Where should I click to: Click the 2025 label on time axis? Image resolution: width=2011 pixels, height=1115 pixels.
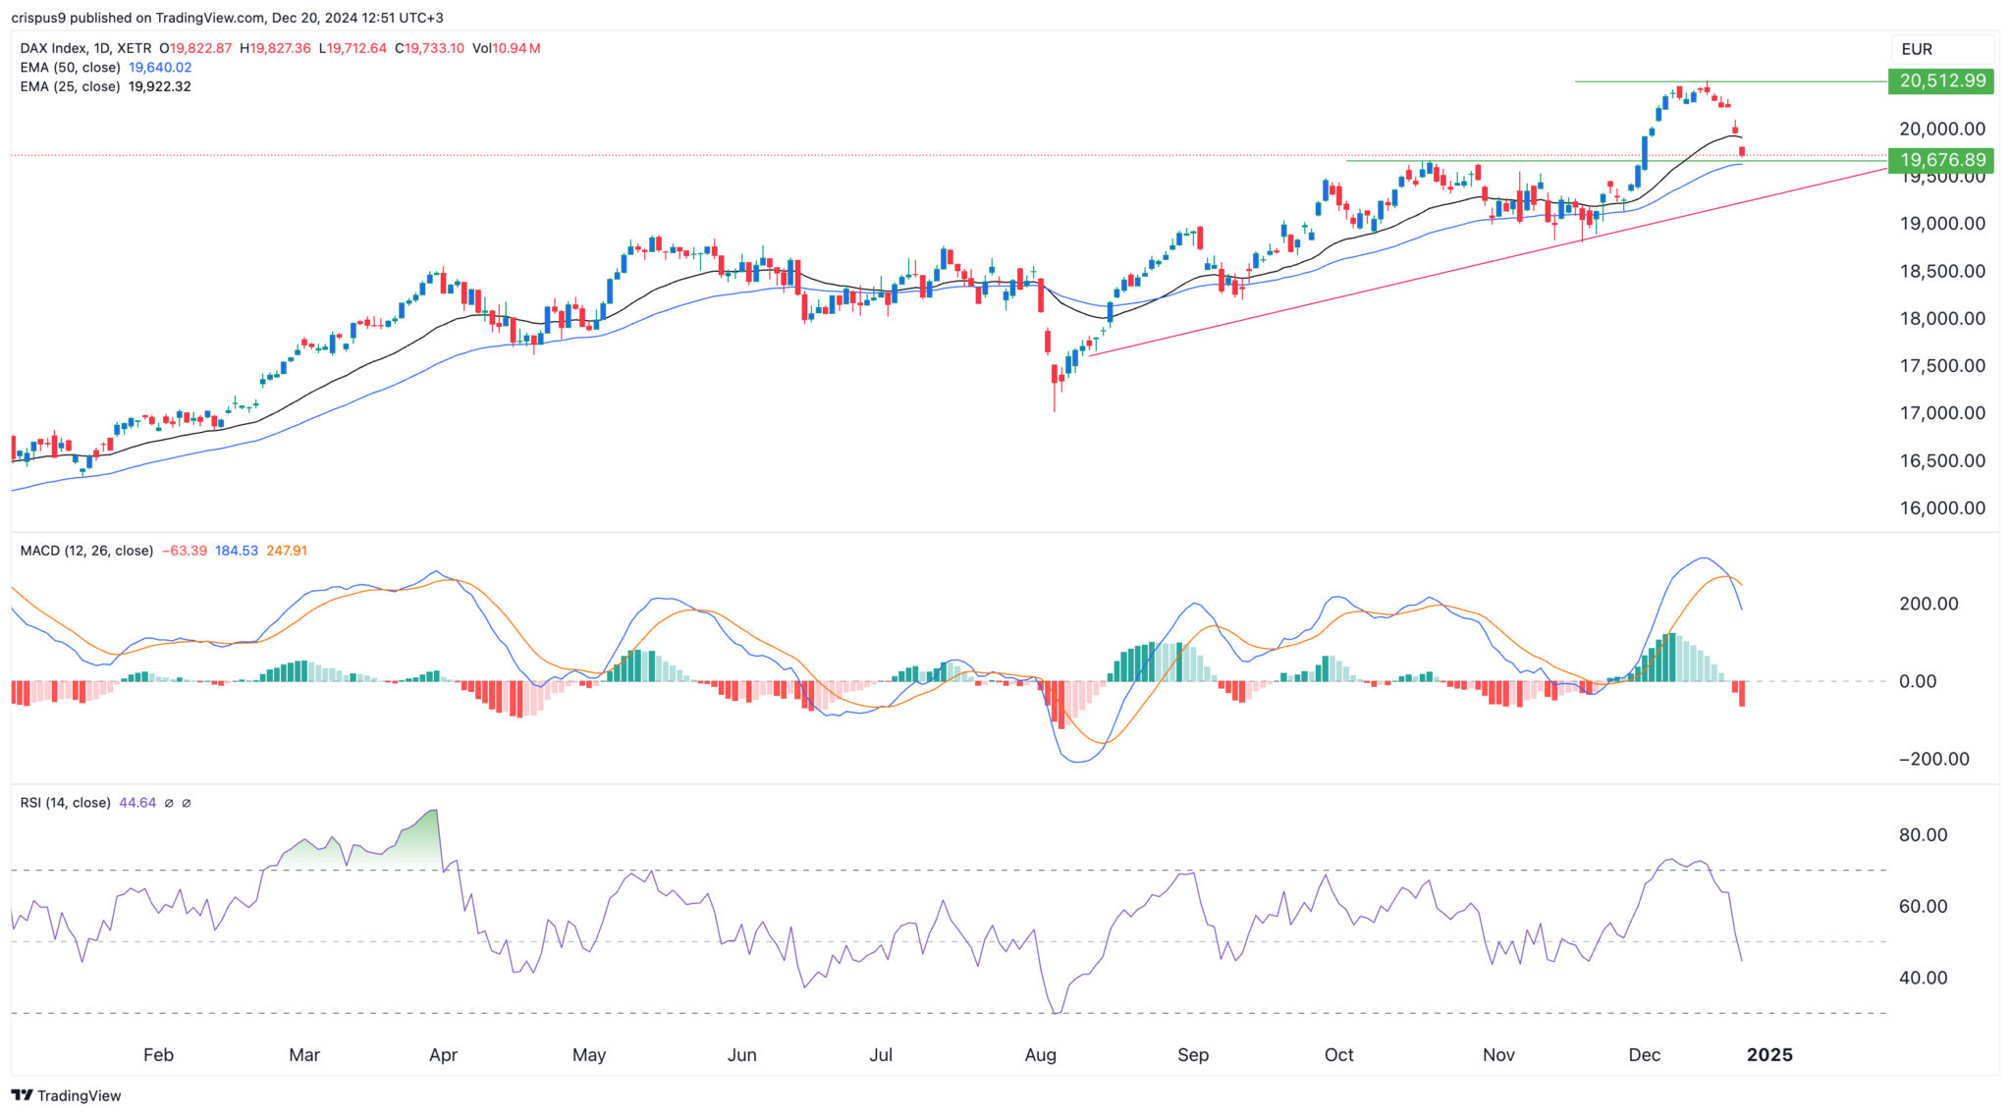(x=1769, y=1055)
